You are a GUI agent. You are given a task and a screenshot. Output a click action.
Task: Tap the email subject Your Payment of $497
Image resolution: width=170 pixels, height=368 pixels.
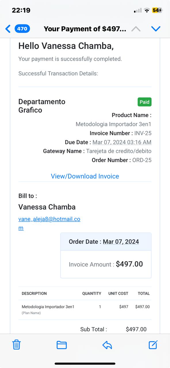pos(85,29)
